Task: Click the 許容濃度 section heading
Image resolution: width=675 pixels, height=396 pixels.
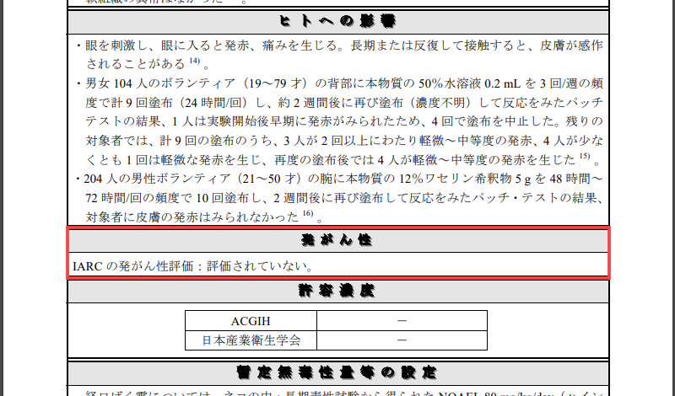Action: (x=337, y=292)
